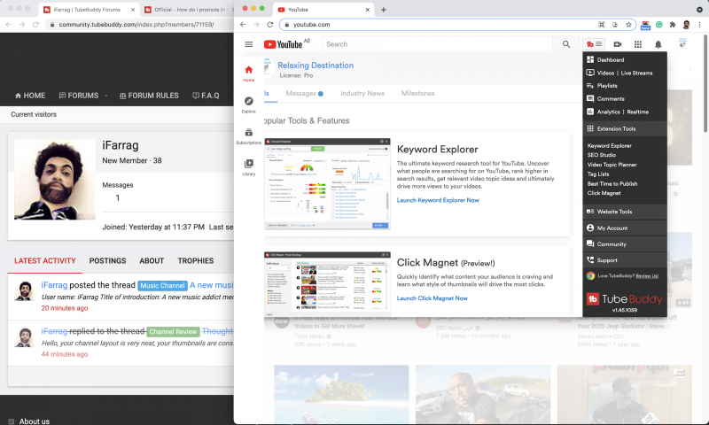
Task: Bookmark this page with the star icon
Action: [x=628, y=25]
